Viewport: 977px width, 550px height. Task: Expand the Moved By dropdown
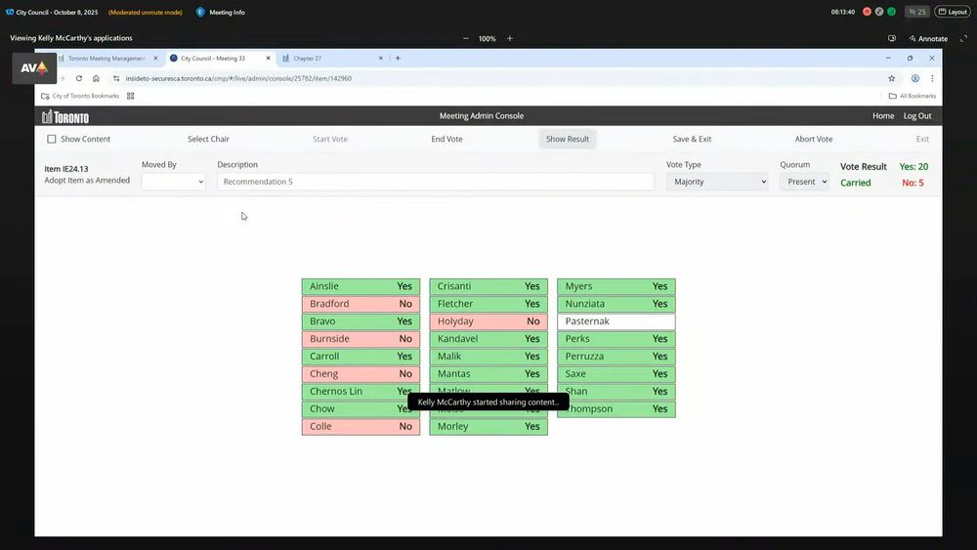point(173,182)
